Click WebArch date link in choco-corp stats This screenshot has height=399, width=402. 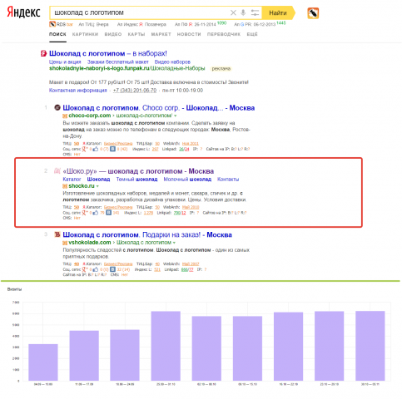coord(191,144)
